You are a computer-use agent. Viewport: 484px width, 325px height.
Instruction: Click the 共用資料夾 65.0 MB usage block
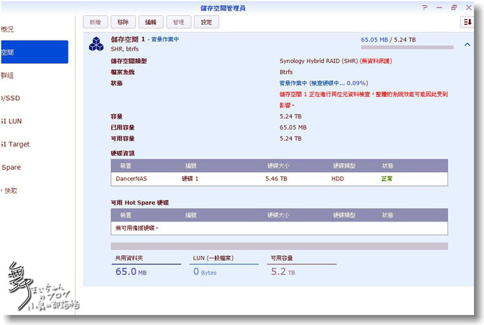[x=145, y=267]
